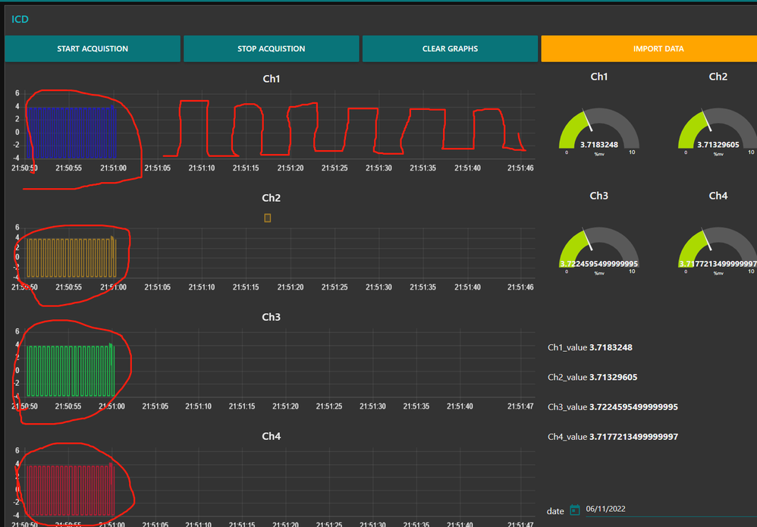Click the date field showing 06/11/2022
The width and height of the screenshot is (757, 527).
click(x=671, y=509)
